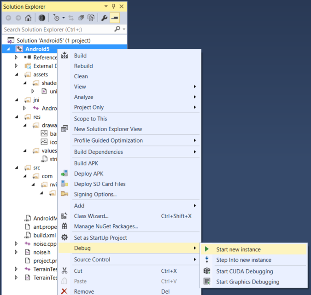Screen dimensions: 311x295
Task: Click the Sync with Active Document icon
Action: [x=71, y=18]
